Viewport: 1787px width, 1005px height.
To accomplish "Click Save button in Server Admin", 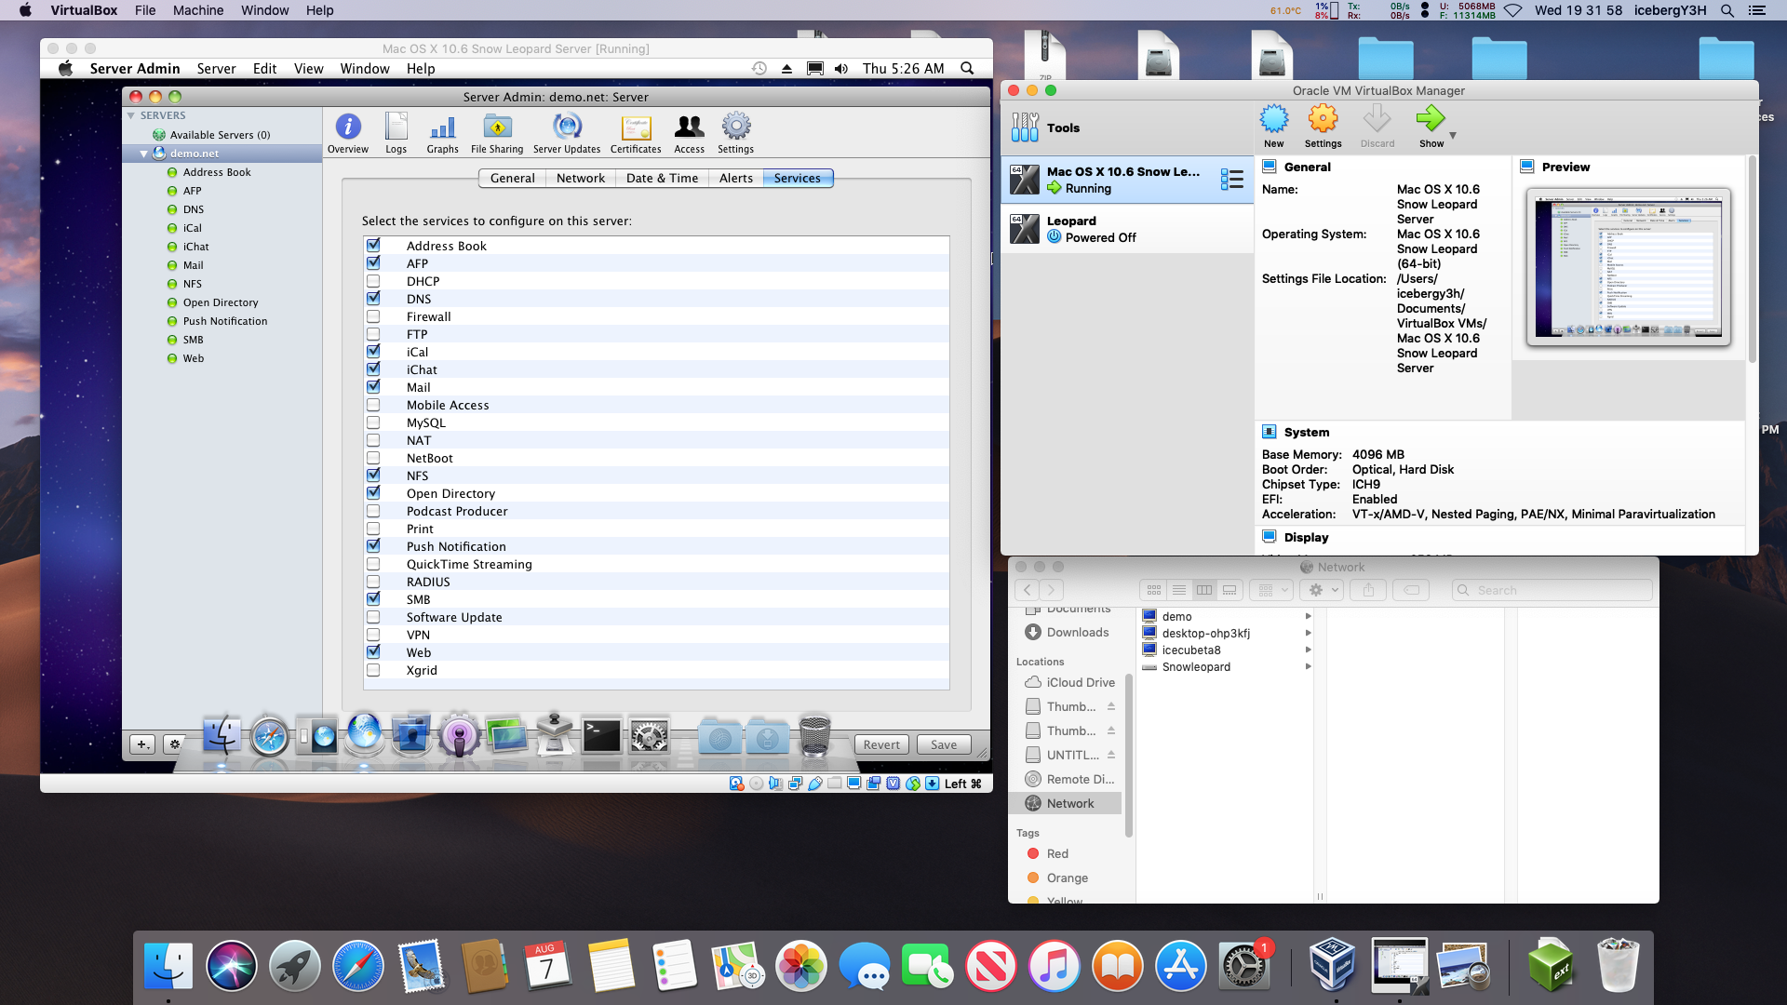I will coord(944,744).
